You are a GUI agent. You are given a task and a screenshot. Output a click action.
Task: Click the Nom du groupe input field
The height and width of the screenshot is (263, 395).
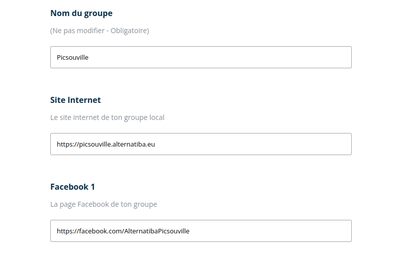point(201,57)
